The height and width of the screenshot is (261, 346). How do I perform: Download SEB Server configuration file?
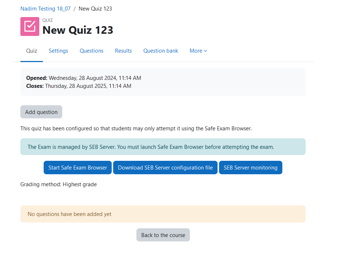[x=166, y=168]
